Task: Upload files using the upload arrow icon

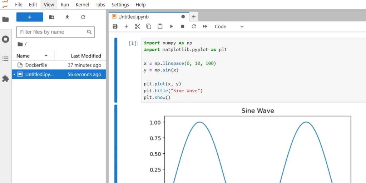Action: point(67,17)
